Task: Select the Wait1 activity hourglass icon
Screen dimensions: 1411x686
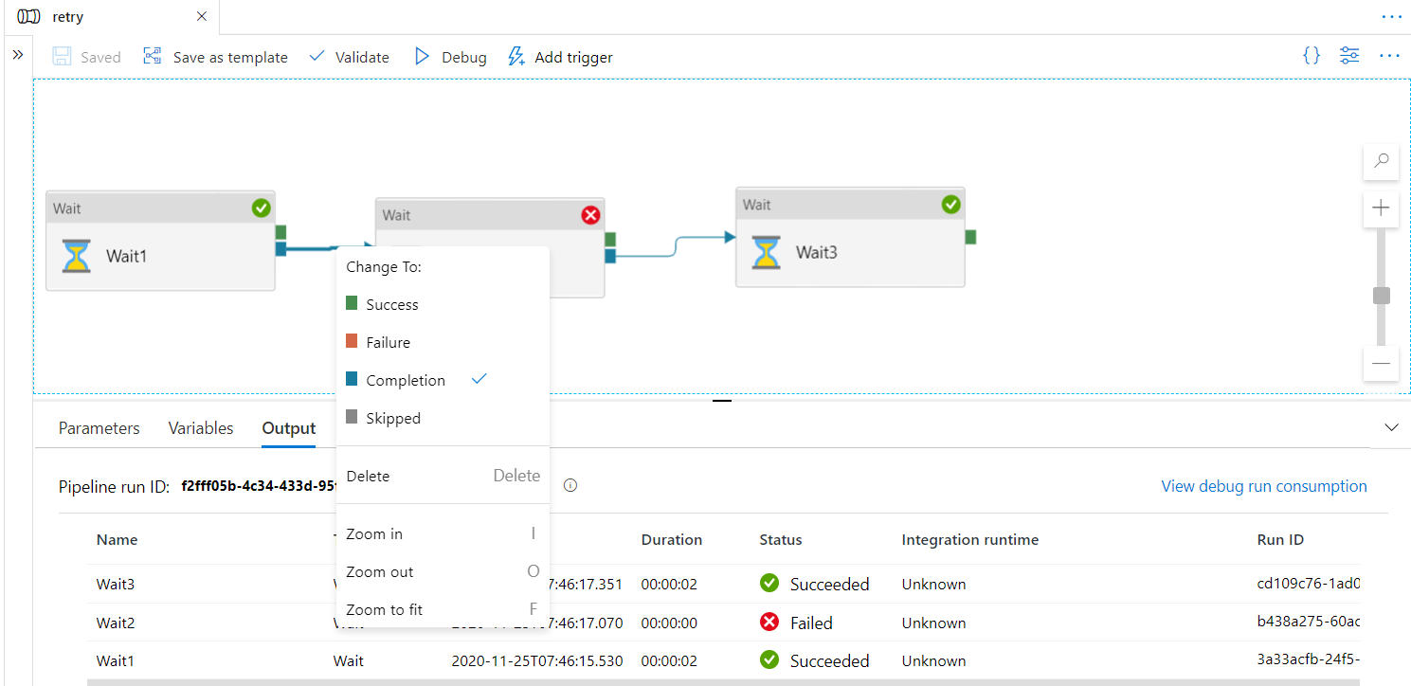Action: point(77,256)
